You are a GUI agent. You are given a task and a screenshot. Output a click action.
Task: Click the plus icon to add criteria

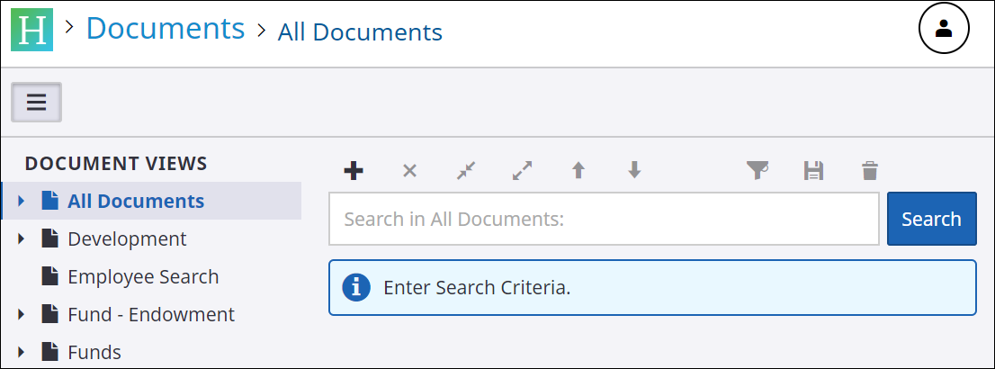click(354, 170)
